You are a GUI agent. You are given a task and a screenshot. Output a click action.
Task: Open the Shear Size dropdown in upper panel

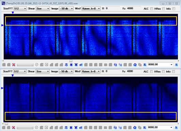coord(43,9)
